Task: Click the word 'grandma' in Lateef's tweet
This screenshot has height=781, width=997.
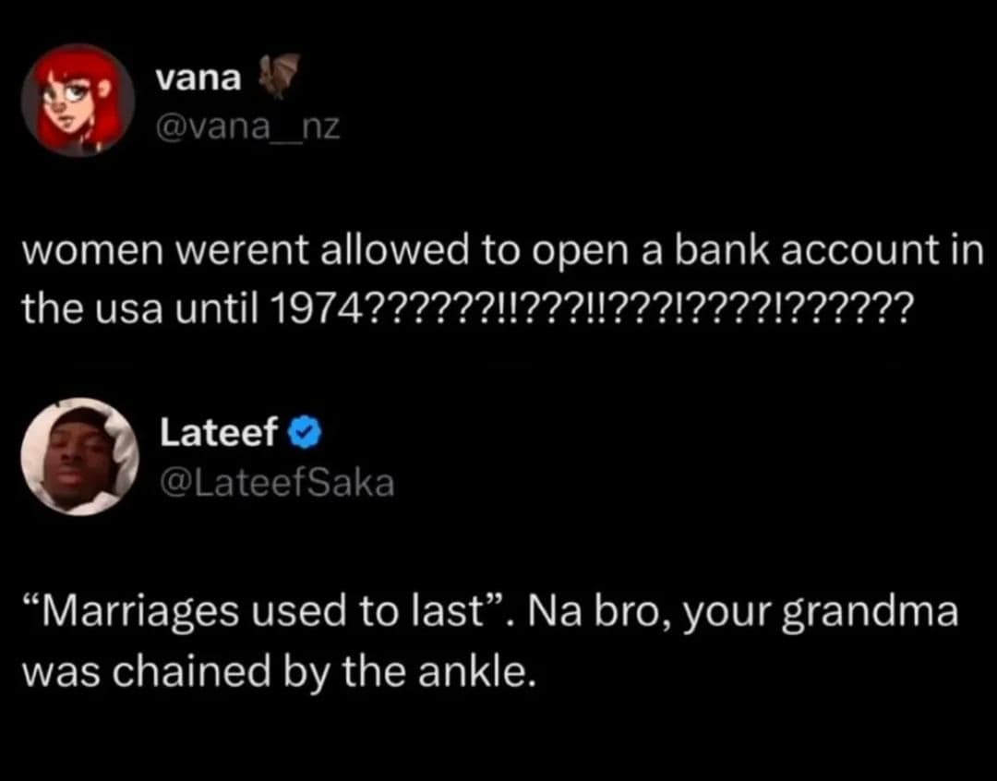Action: 871,613
